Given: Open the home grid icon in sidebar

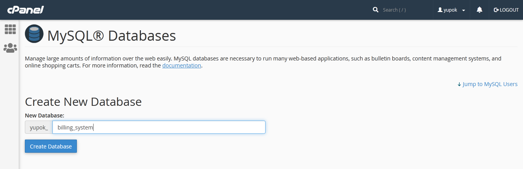Looking at the screenshot, I should 10,29.
